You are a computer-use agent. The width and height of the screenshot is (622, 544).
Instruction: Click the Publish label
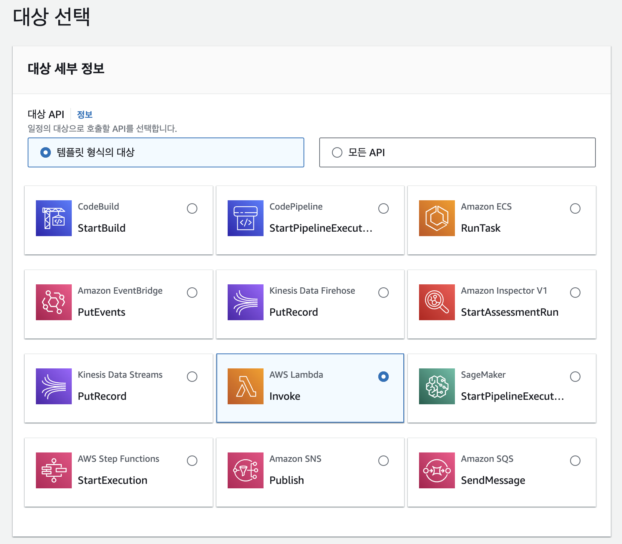point(287,480)
